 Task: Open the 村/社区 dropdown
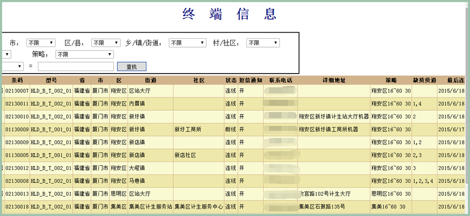click(x=263, y=43)
